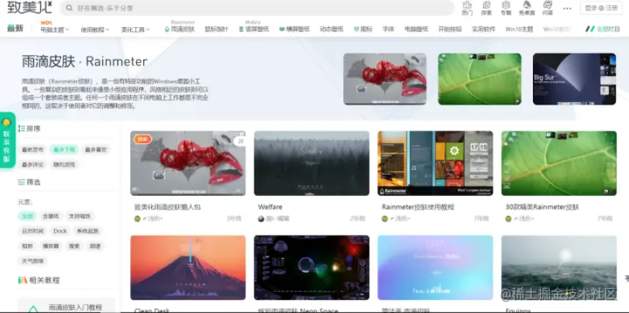Click 30款精美Rainmeter皮肤 title link
Image resolution: width=629 pixels, height=313 pixels.
(x=542, y=207)
